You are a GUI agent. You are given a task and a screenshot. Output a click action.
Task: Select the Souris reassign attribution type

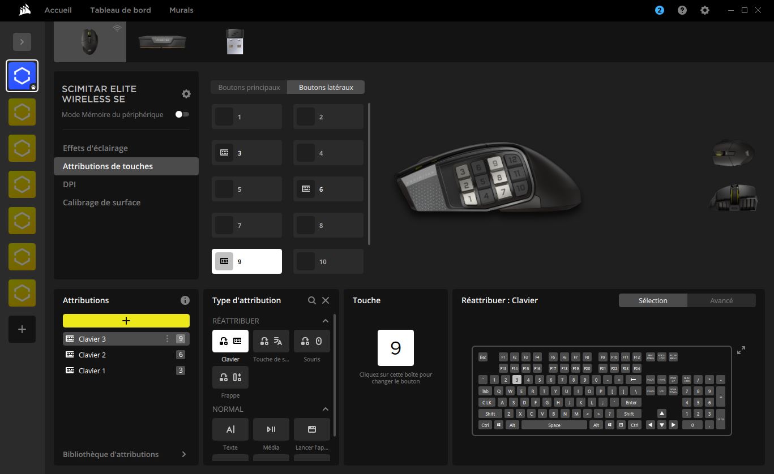pyautogui.click(x=311, y=341)
